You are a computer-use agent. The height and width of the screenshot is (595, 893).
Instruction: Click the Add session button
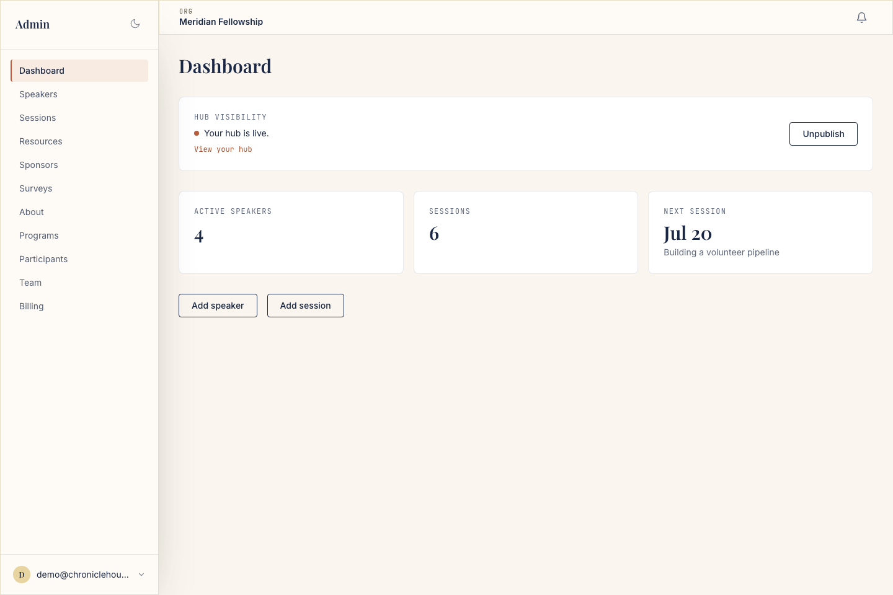pyautogui.click(x=305, y=306)
